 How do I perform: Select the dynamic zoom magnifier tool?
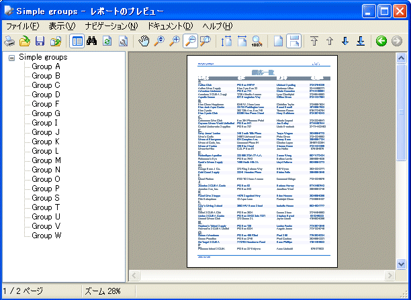[x=159, y=41]
